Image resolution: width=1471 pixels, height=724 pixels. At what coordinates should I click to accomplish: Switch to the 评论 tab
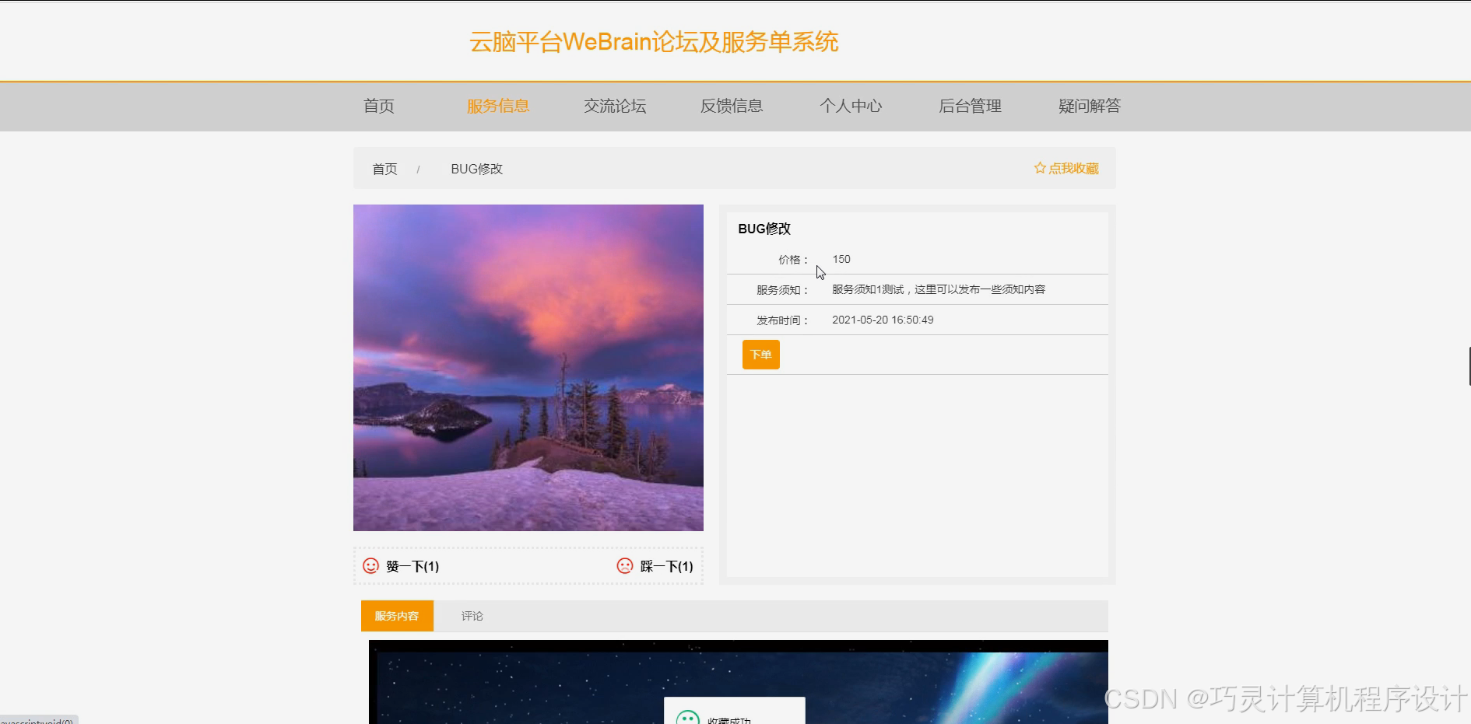[472, 615]
